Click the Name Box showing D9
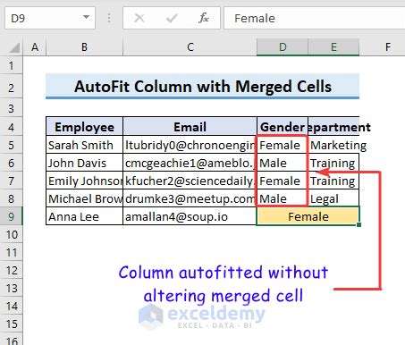Image resolution: width=405 pixels, height=345 pixels. (x=50, y=18)
